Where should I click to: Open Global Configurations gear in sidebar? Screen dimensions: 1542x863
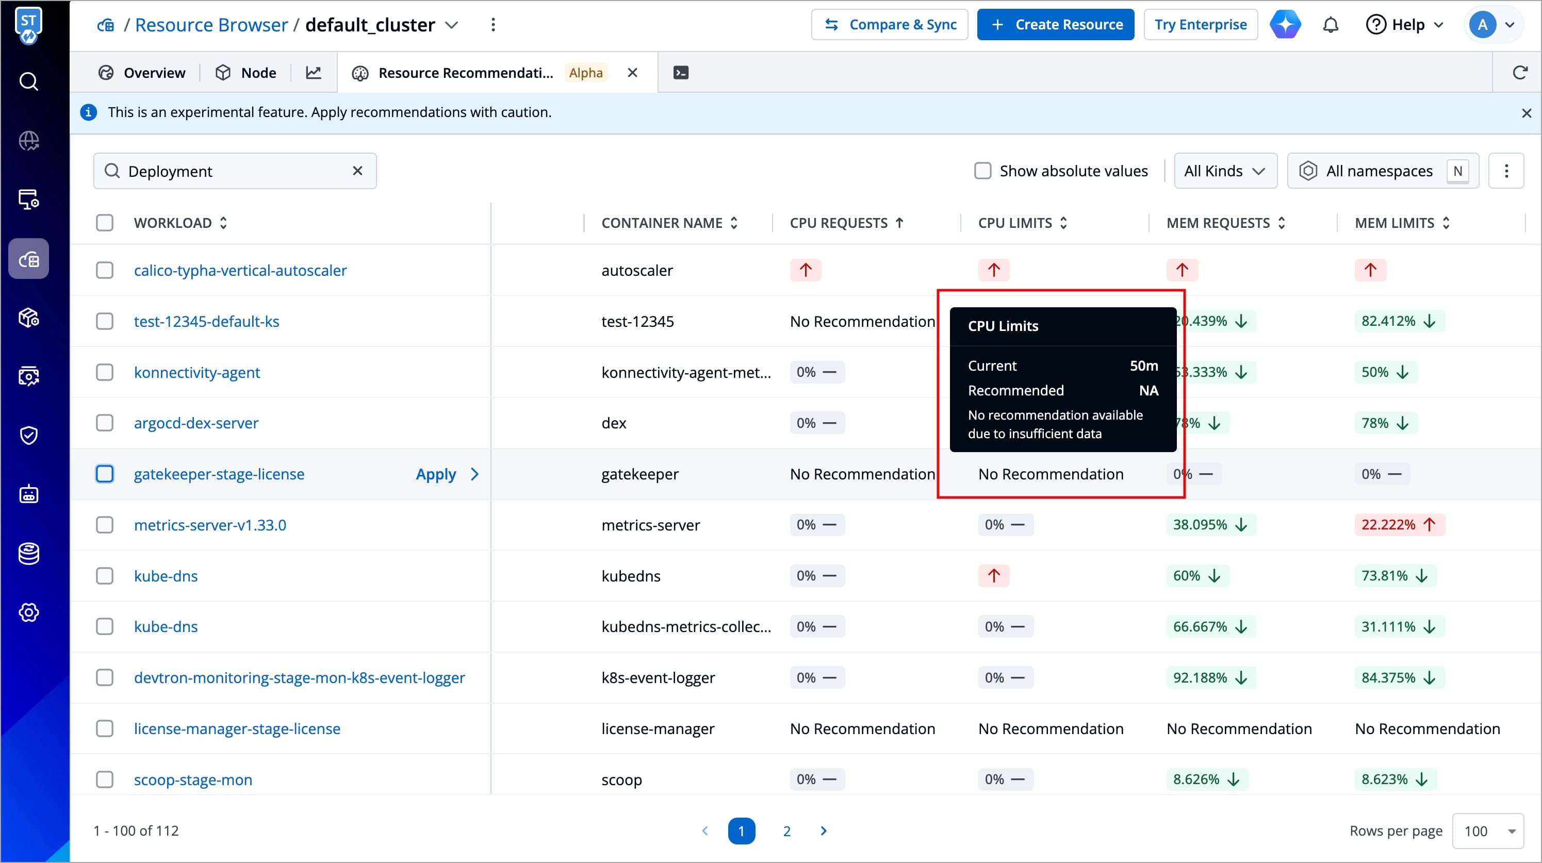pyautogui.click(x=29, y=612)
